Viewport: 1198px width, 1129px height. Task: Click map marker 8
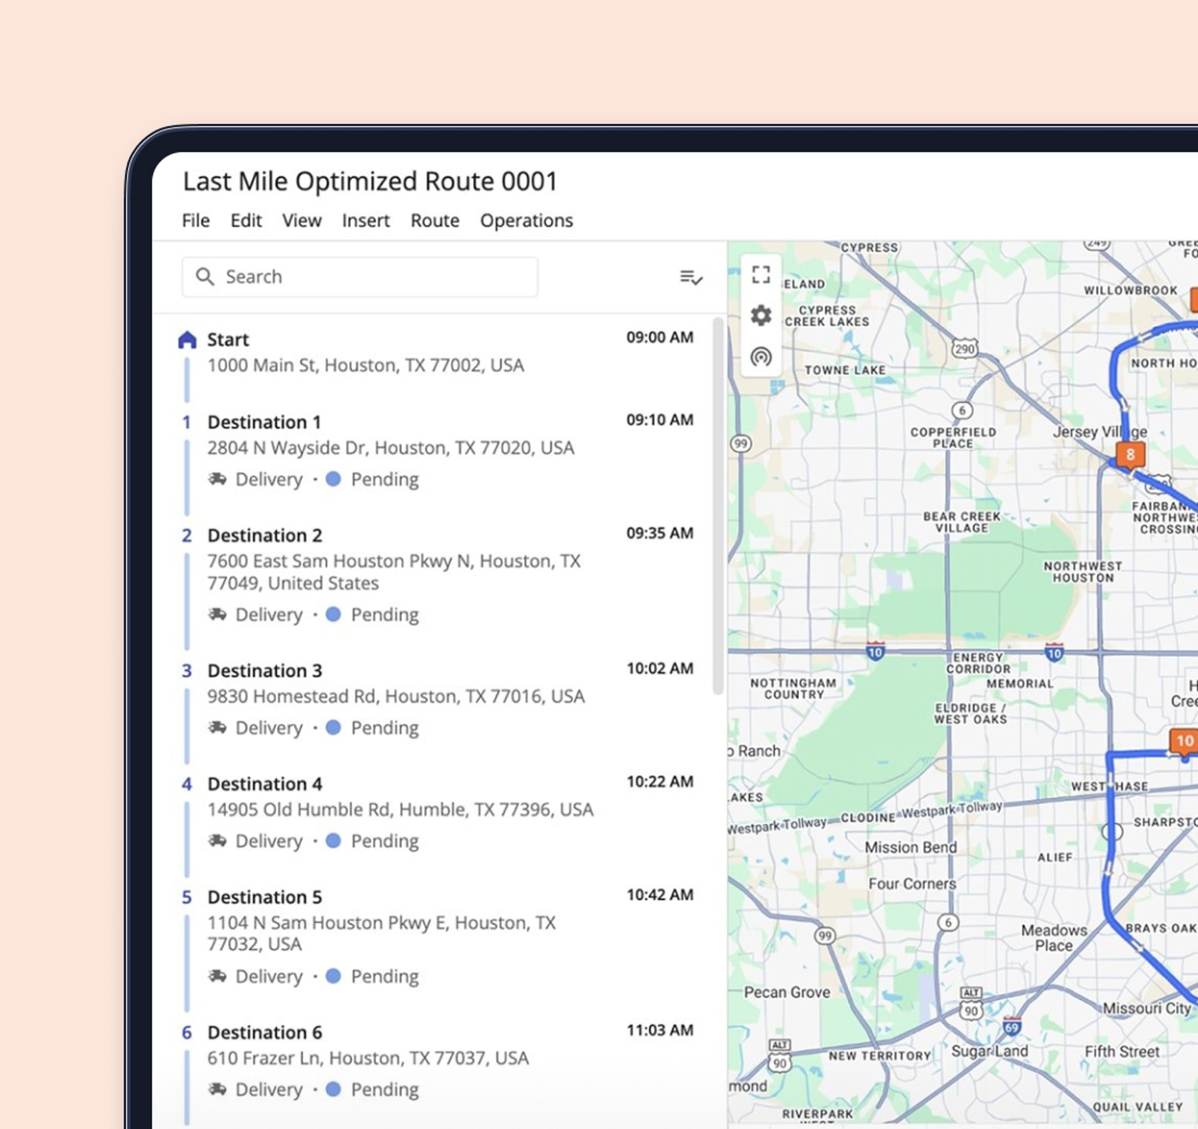point(1130,455)
